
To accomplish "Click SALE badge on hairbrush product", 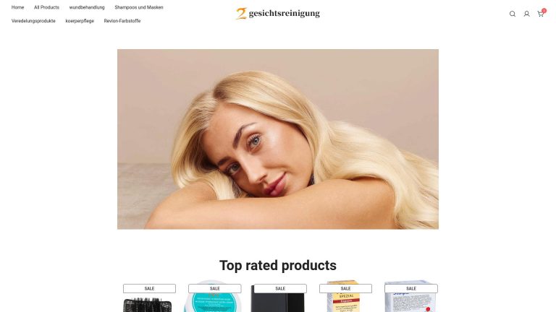I will point(149,289).
